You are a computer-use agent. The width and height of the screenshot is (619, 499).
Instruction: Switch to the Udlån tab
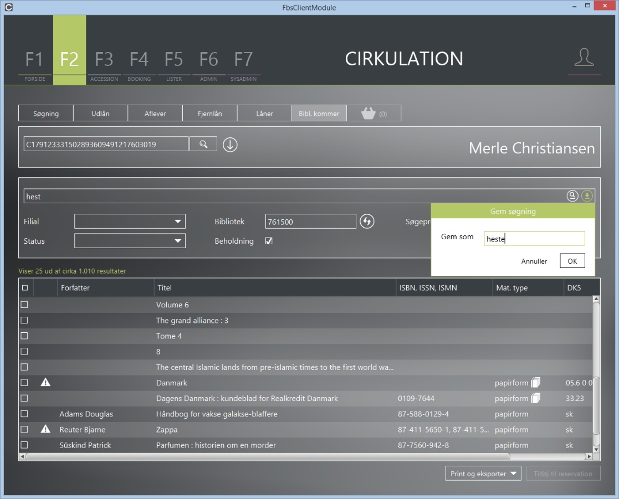(100, 114)
